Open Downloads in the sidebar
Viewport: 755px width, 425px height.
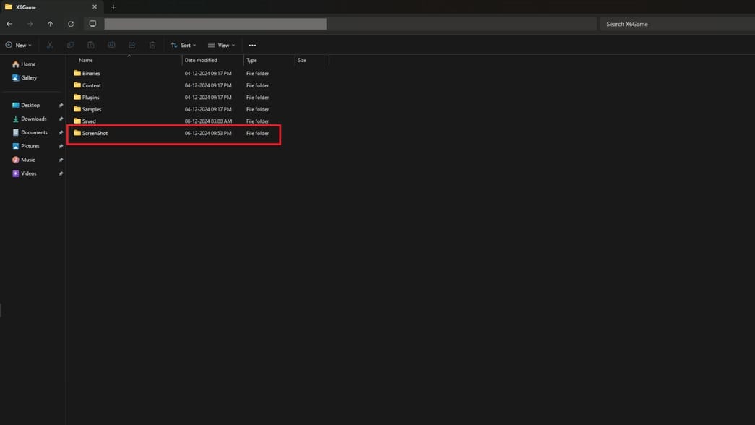pyautogui.click(x=33, y=119)
